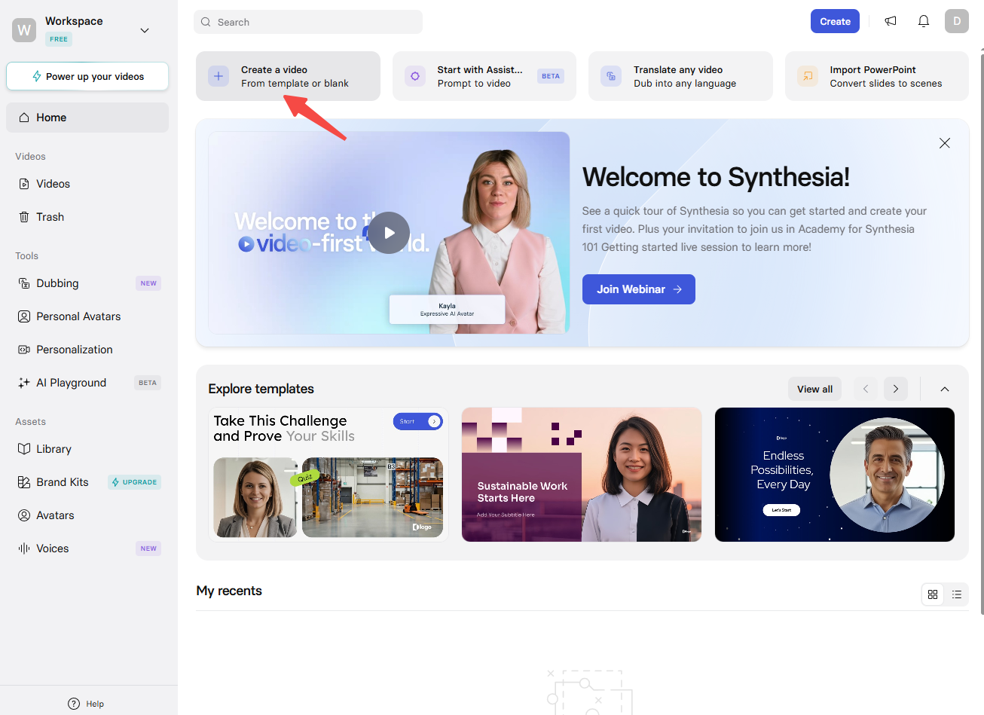Open Take This Challenge template thumbnail
This screenshot has height=715, width=984.
click(x=329, y=475)
